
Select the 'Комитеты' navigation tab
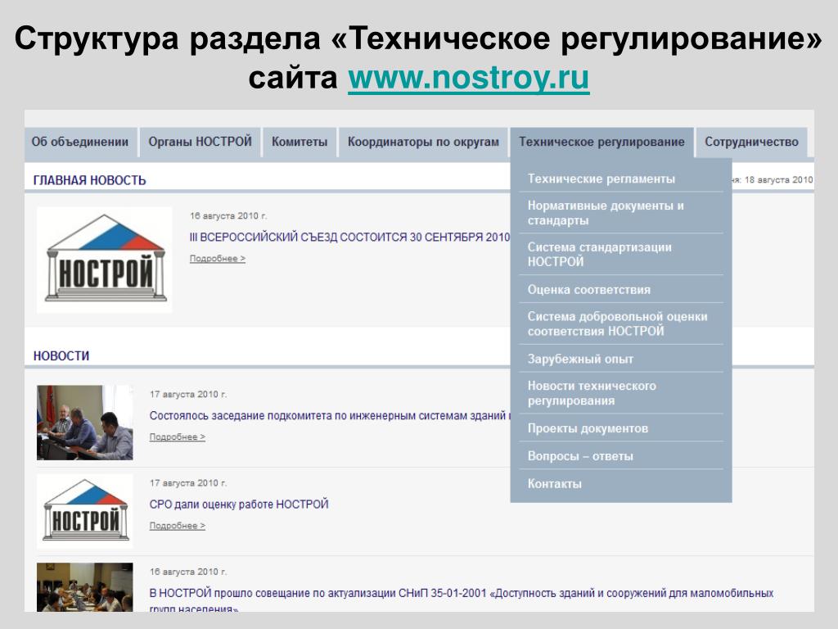[300, 143]
